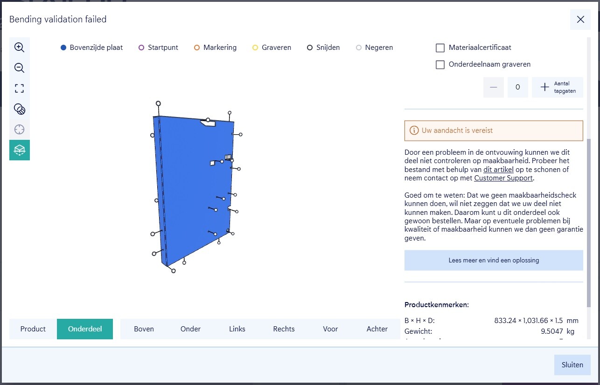Click the zoom out magnifier icon
The height and width of the screenshot is (385, 600).
coord(19,68)
